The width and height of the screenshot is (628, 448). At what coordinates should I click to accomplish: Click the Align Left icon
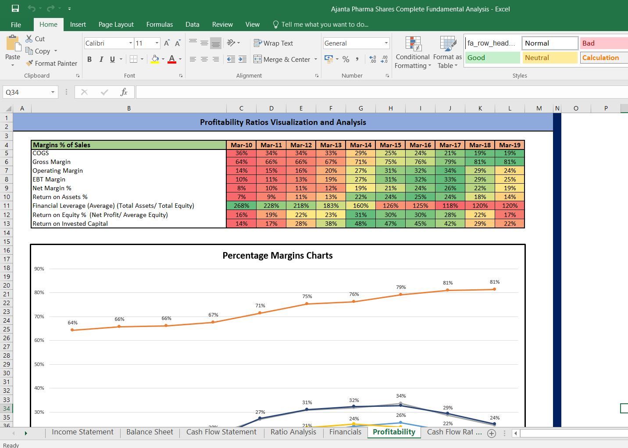tap(193, 59)
